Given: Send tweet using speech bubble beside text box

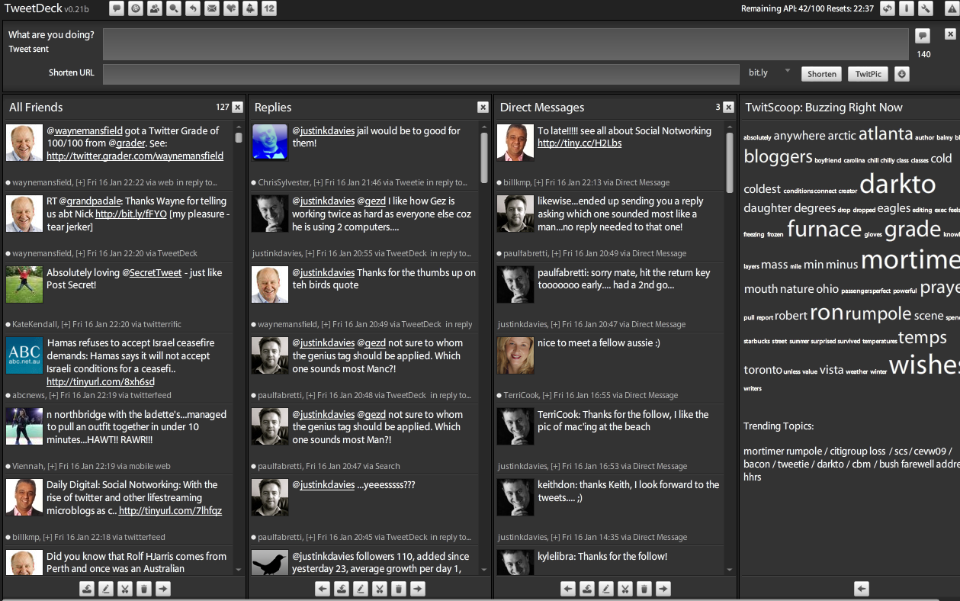Looking at the screenshot, I should click(x=923, y=36).
